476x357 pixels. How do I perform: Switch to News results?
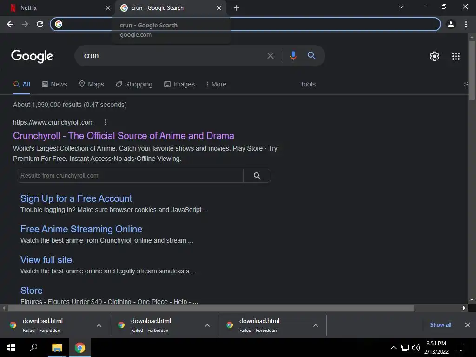[54, 85]
